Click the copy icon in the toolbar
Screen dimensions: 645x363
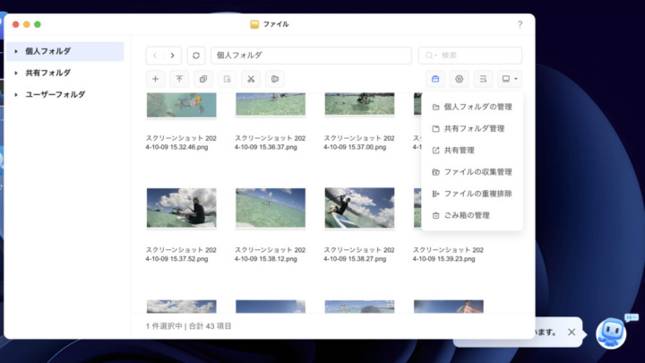pyautogui.click(x=203, y=79)
